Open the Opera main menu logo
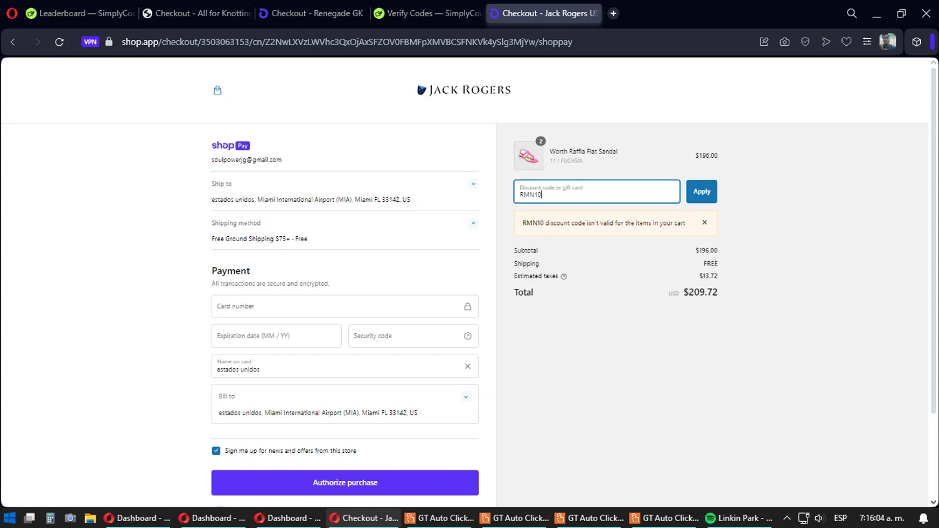 click(x=12, y=13)
